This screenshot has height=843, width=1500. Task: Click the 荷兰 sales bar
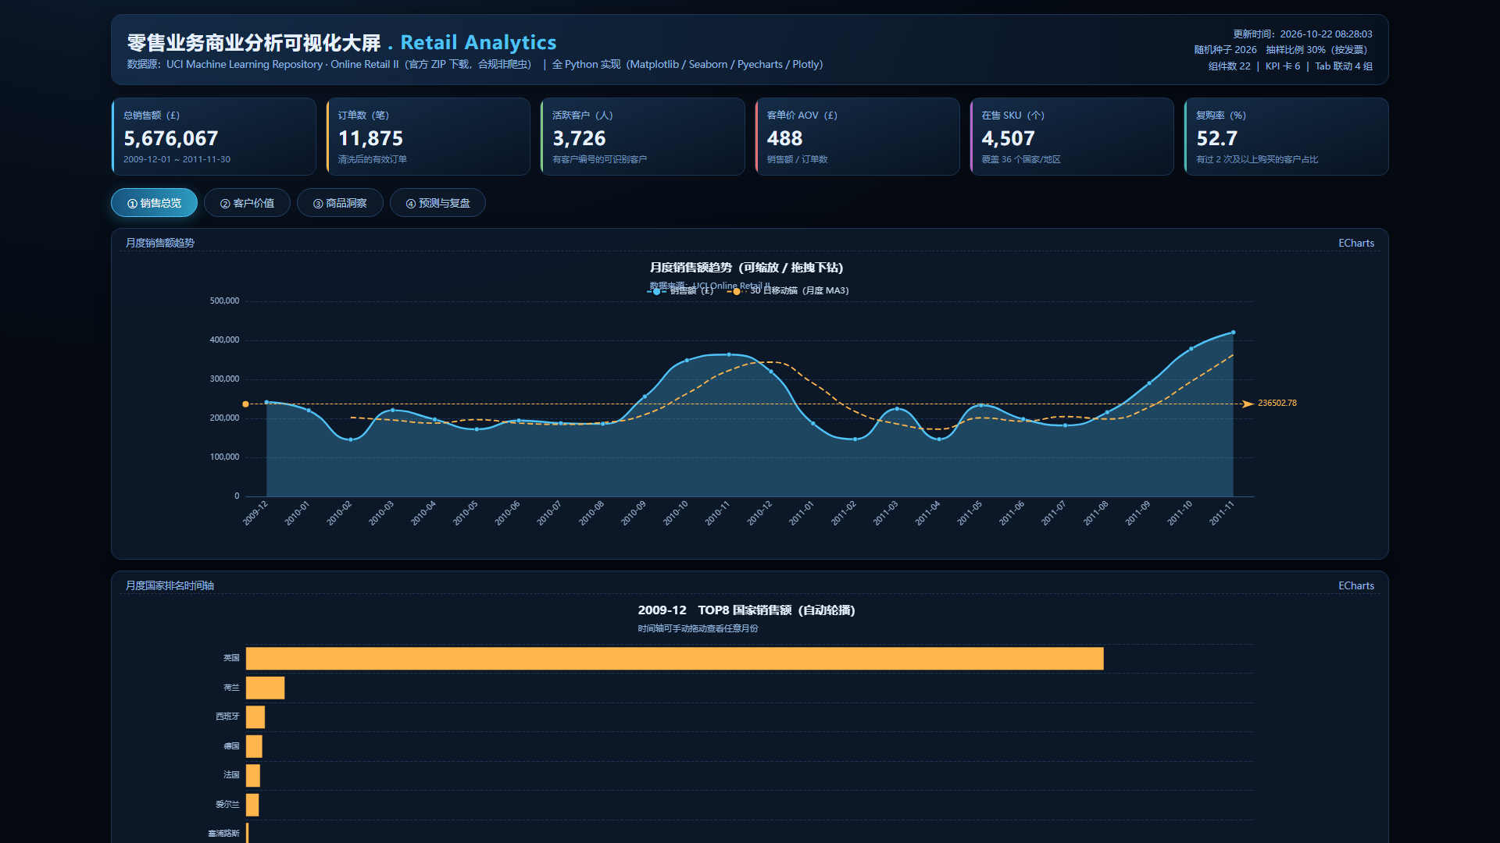tap(265, 688)
